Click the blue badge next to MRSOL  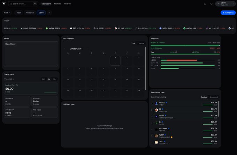[166, 103]
